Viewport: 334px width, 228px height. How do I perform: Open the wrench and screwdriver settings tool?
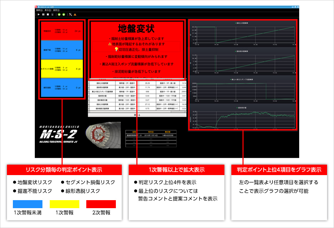(70, 15)
